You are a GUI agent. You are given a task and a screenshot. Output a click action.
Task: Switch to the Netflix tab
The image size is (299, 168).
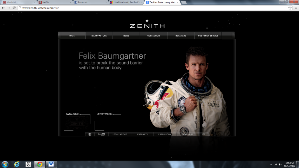55,2
